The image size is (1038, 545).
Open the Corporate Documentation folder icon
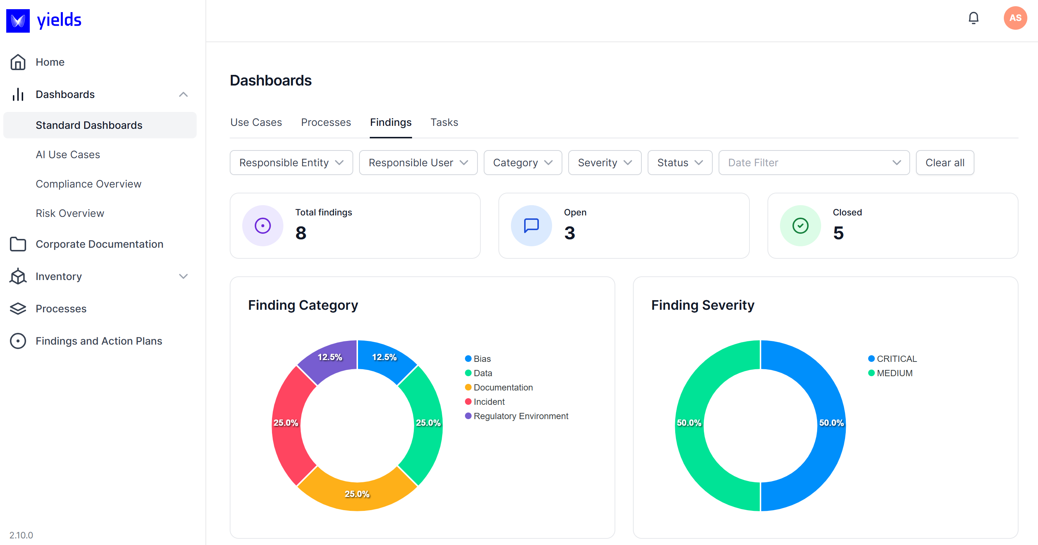(x=18, y=244)
